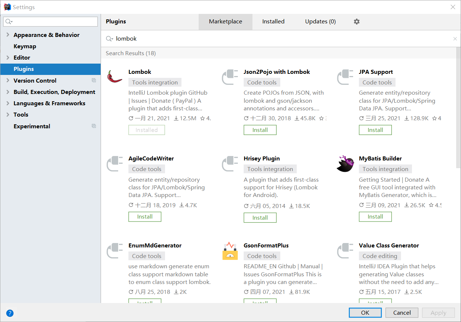Install the JPA Support plugin
Screen dimensions: 461x322
pos(375,130)
